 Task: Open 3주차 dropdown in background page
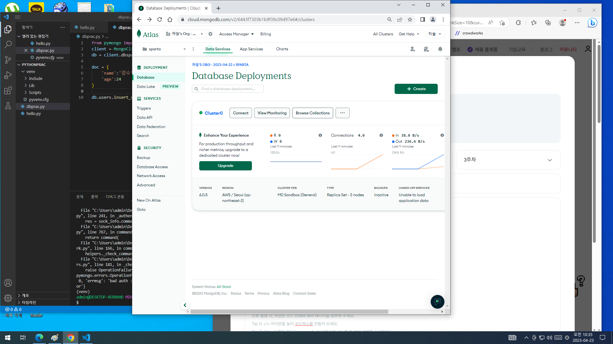click(x=508, y=160)
